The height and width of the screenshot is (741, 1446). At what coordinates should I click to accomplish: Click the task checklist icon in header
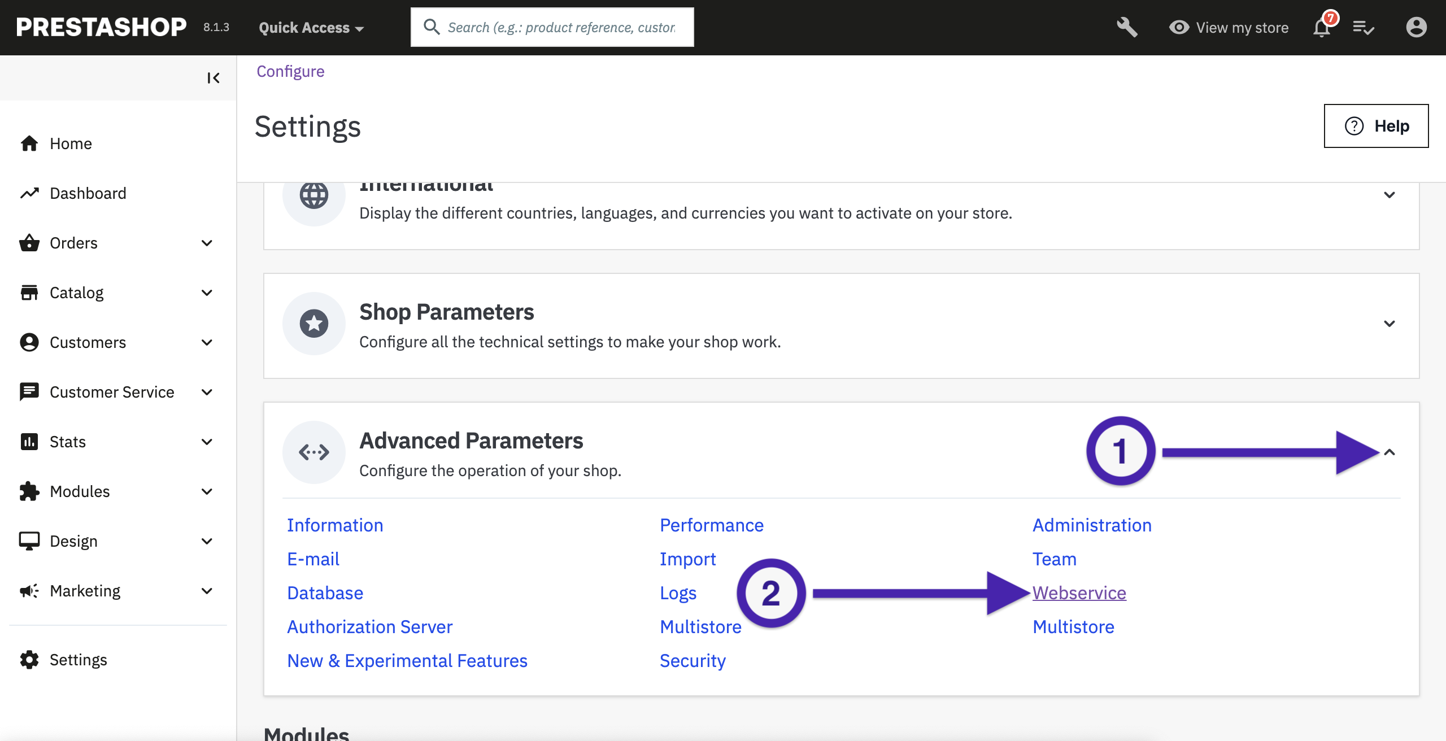tap(1364, 27)
